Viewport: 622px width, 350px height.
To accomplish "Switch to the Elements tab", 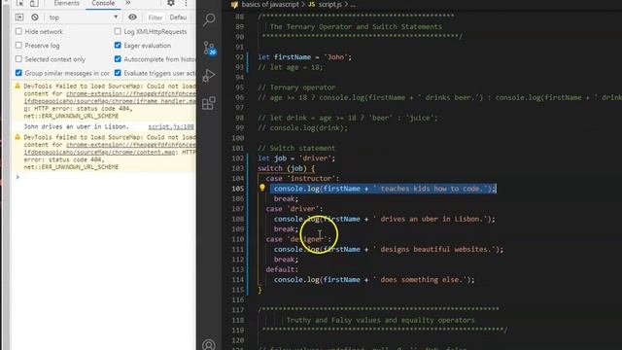I will (67, 3).
